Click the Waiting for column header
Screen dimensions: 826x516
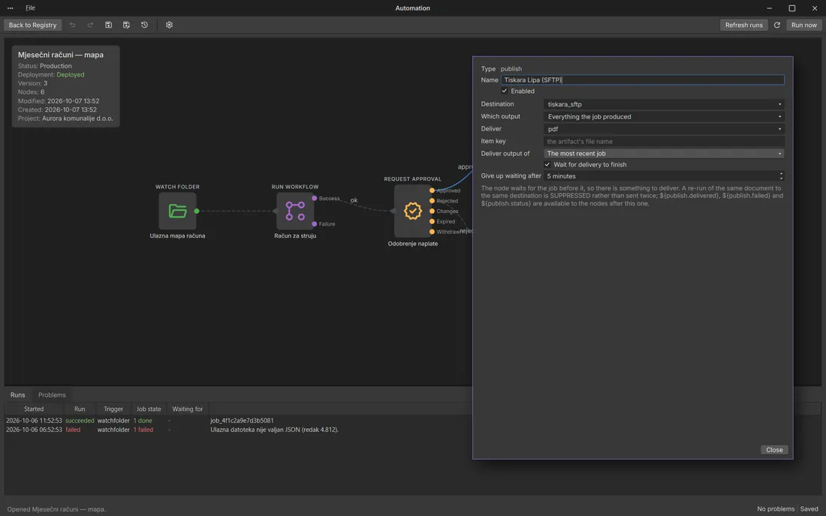pos(188,409)
